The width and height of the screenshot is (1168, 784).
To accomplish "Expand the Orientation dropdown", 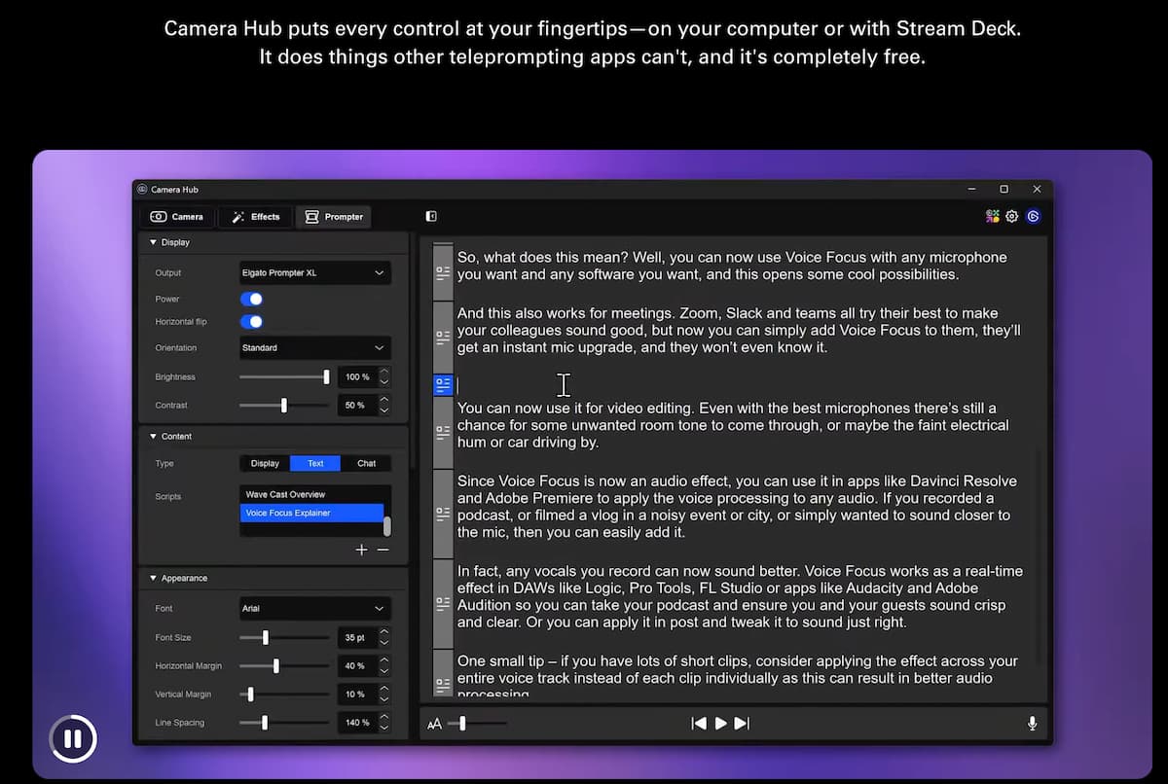I will [x=315, y=348].
